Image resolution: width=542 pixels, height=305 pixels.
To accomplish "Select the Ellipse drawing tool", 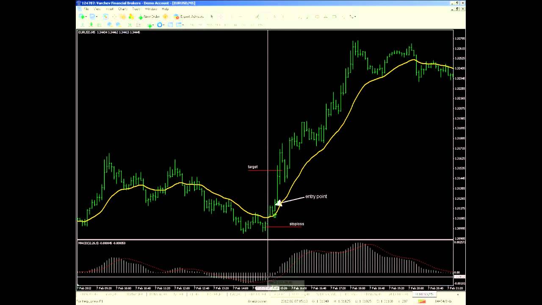I will tap(317, 17).
